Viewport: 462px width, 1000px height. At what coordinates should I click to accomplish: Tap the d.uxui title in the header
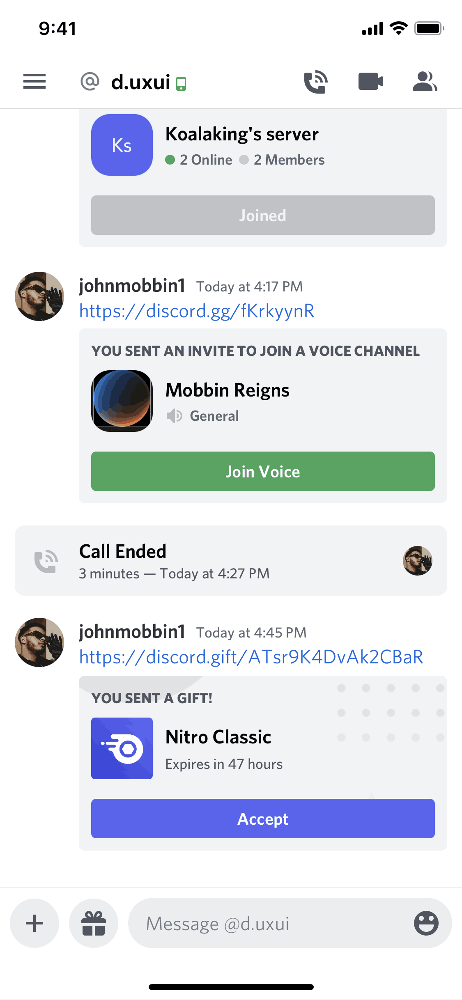140,82
